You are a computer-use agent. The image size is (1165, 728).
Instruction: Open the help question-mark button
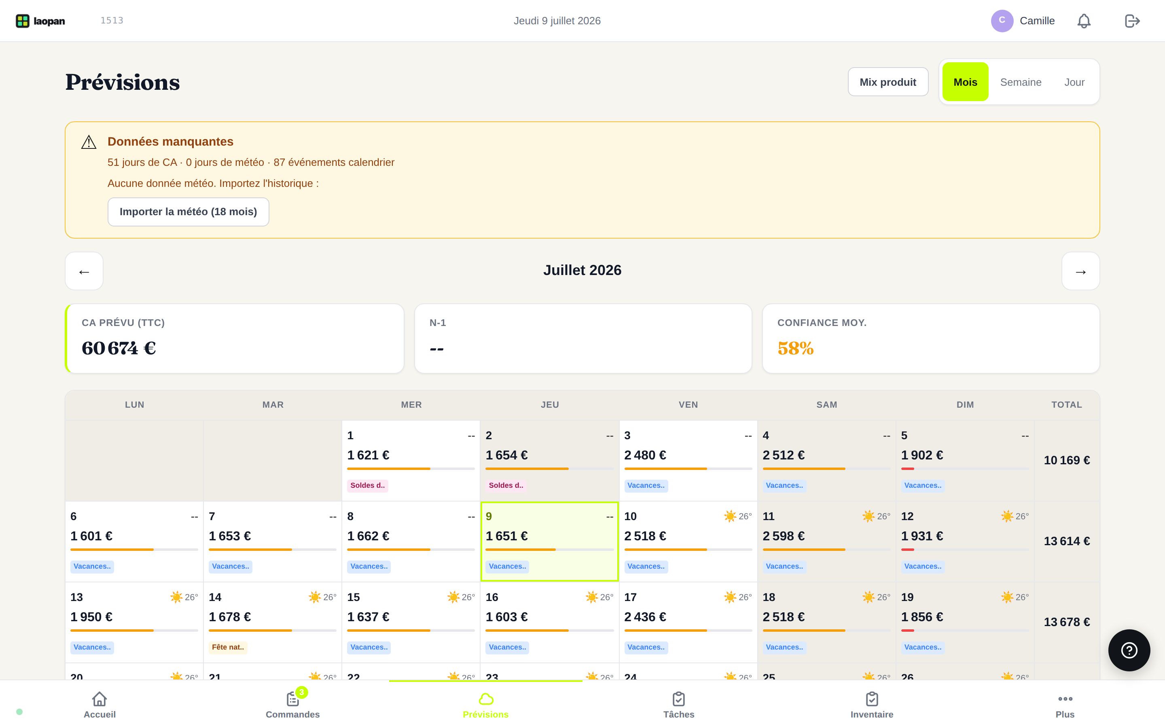click(x=1129, y=650)
